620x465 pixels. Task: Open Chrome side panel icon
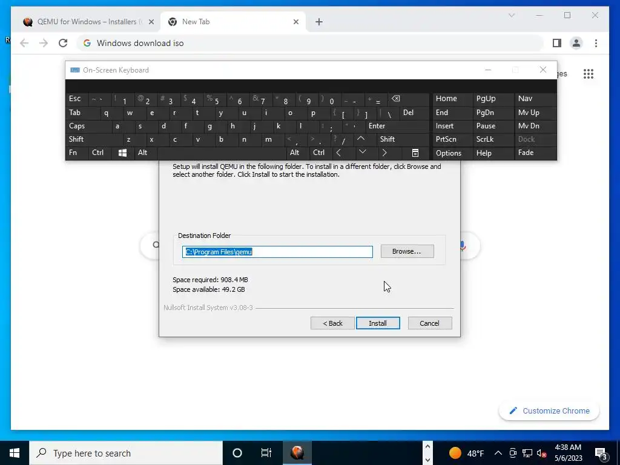557,43
